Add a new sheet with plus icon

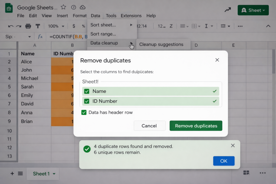[12, 174]
